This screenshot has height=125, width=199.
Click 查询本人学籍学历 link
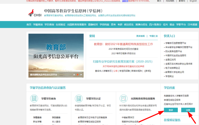[103, 71]
